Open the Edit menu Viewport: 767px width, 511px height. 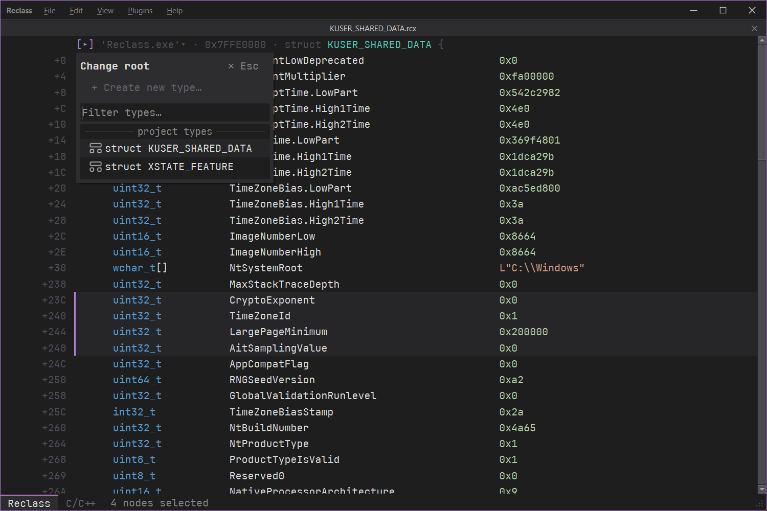(76, 10)
